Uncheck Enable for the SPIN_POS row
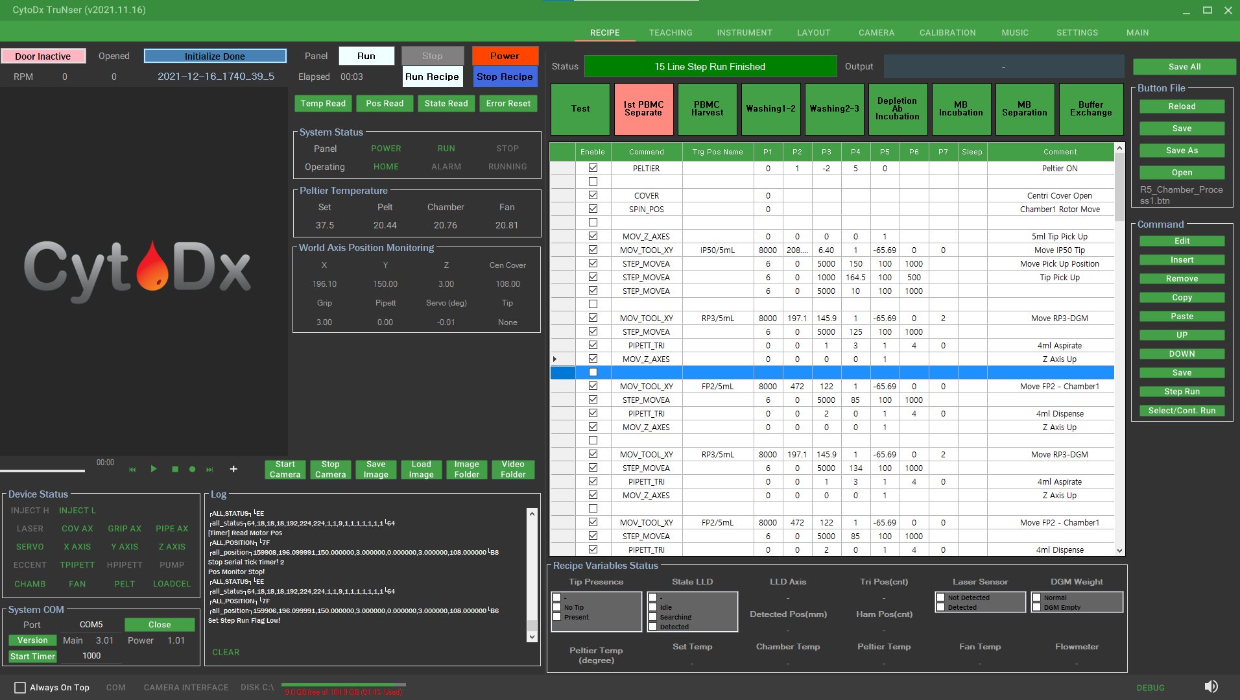Screen dimensions: 1240x700 coord(593,209)
